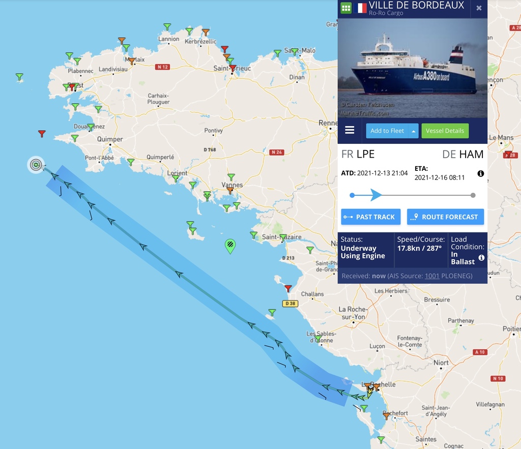Click the Load Condition info icon
Image resolution: width=521 pixels, height=449 pixels.
pyautogui.click(x=481, y=258)
